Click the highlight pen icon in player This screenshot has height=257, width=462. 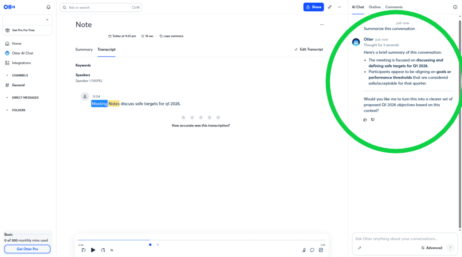pos(304,250)
